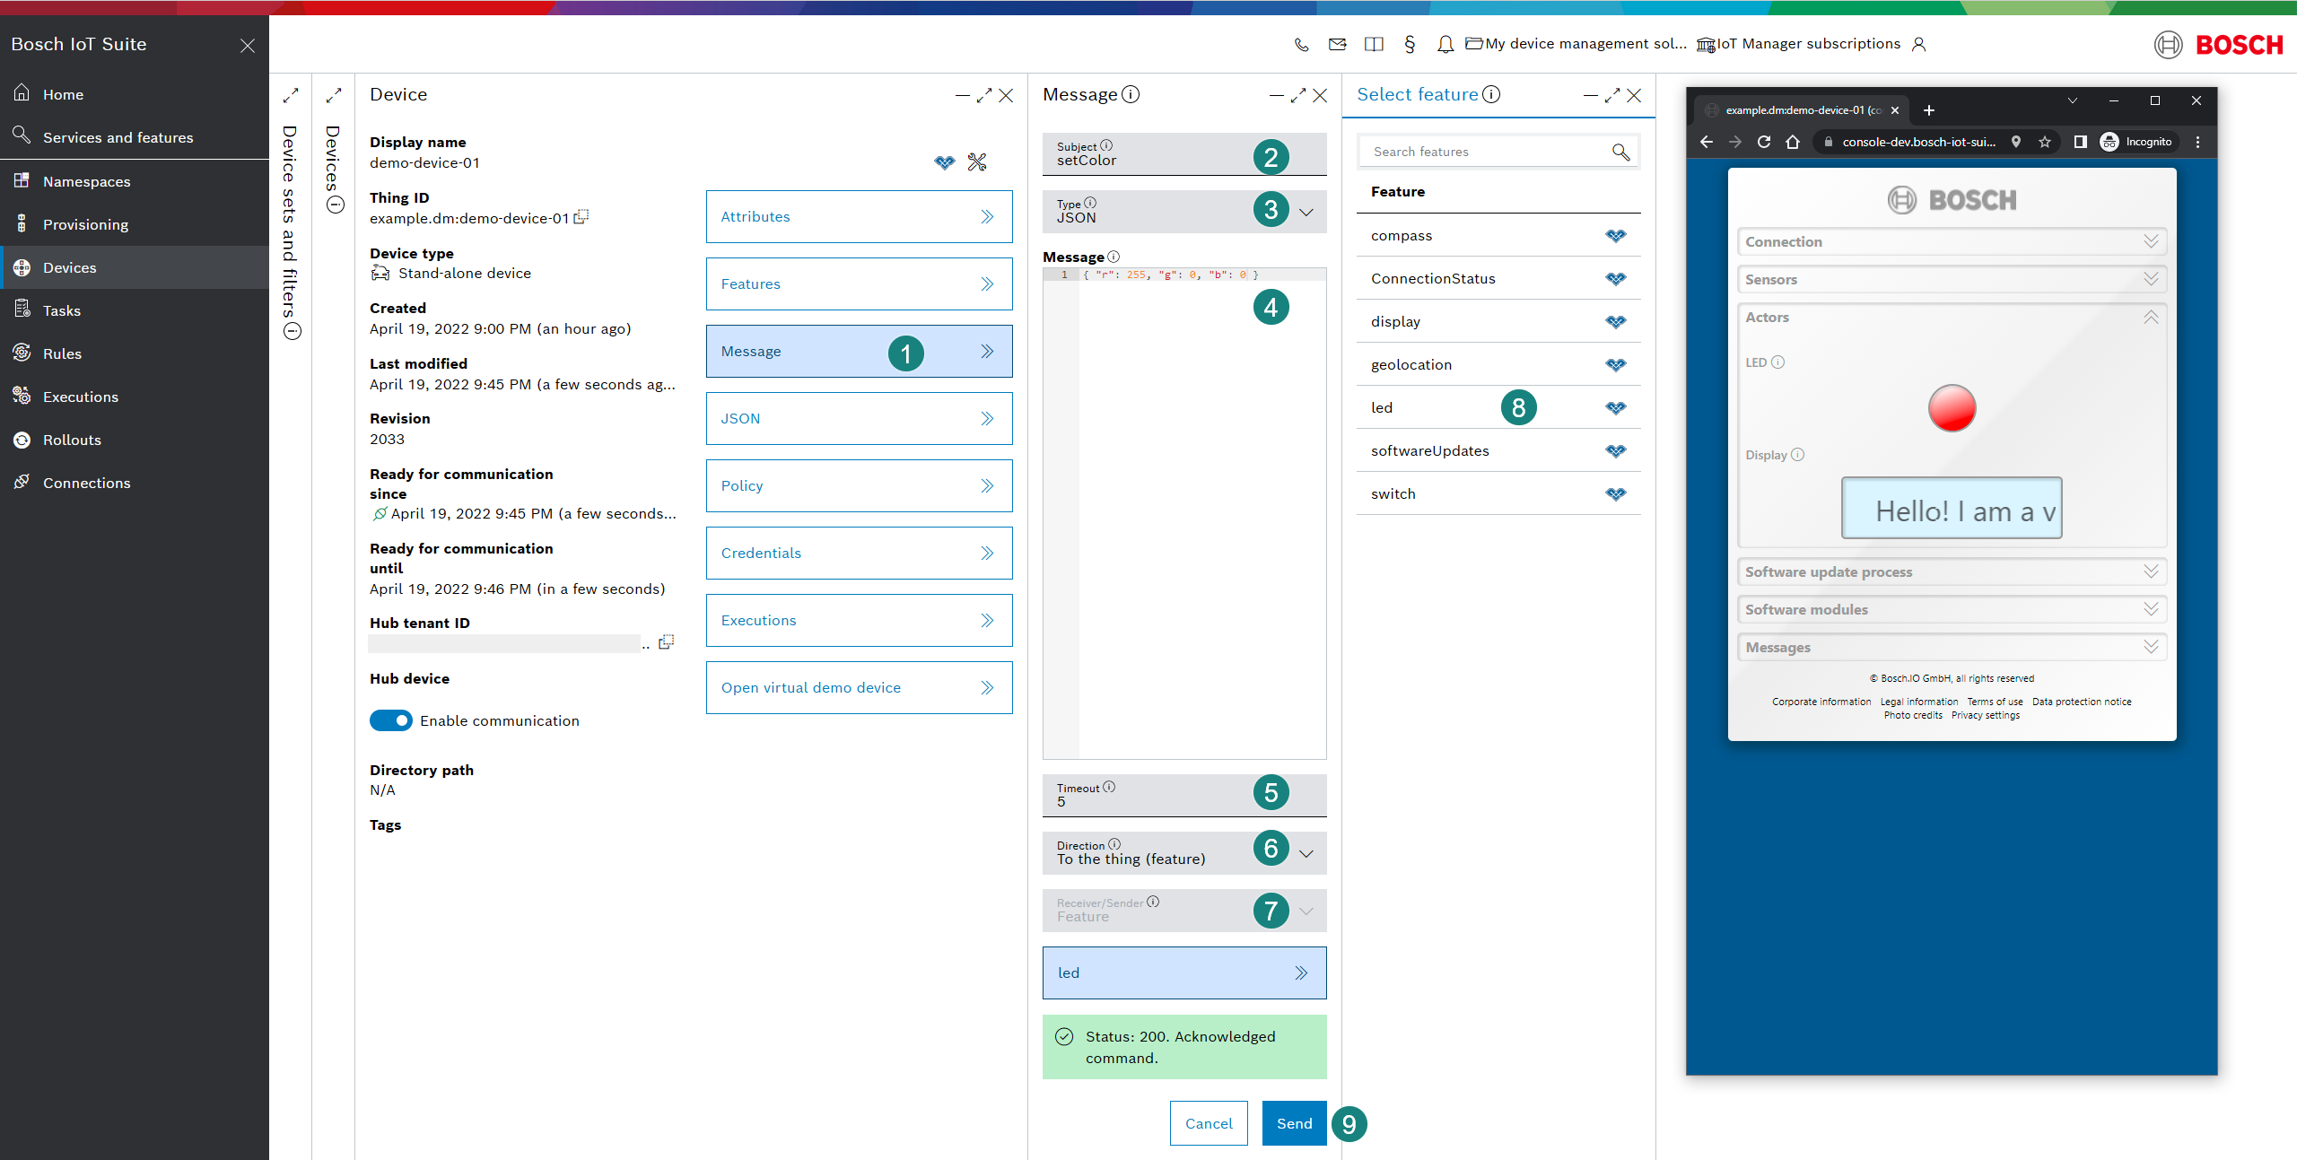This screenshot has height=1160, width=2297.
Task: Expand the led feature row
Action: click(x=1618, y=408)
